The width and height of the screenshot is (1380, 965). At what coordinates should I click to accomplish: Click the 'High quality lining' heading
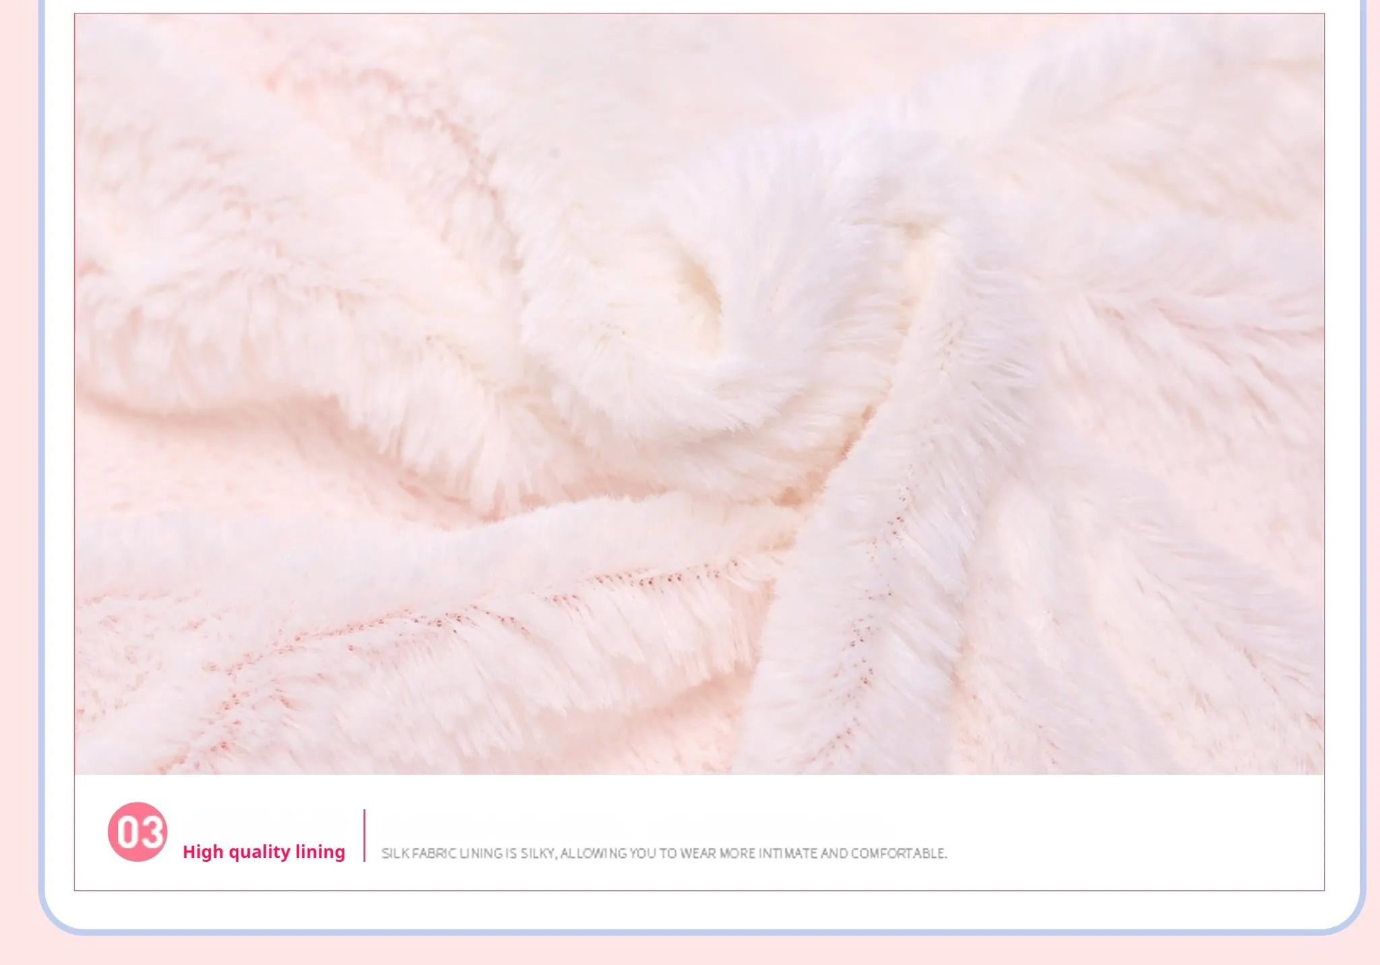click(x=264, y=852)
